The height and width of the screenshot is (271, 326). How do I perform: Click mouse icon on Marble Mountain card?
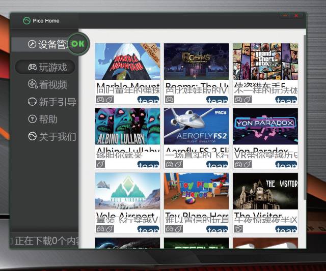tap(110, 100)
